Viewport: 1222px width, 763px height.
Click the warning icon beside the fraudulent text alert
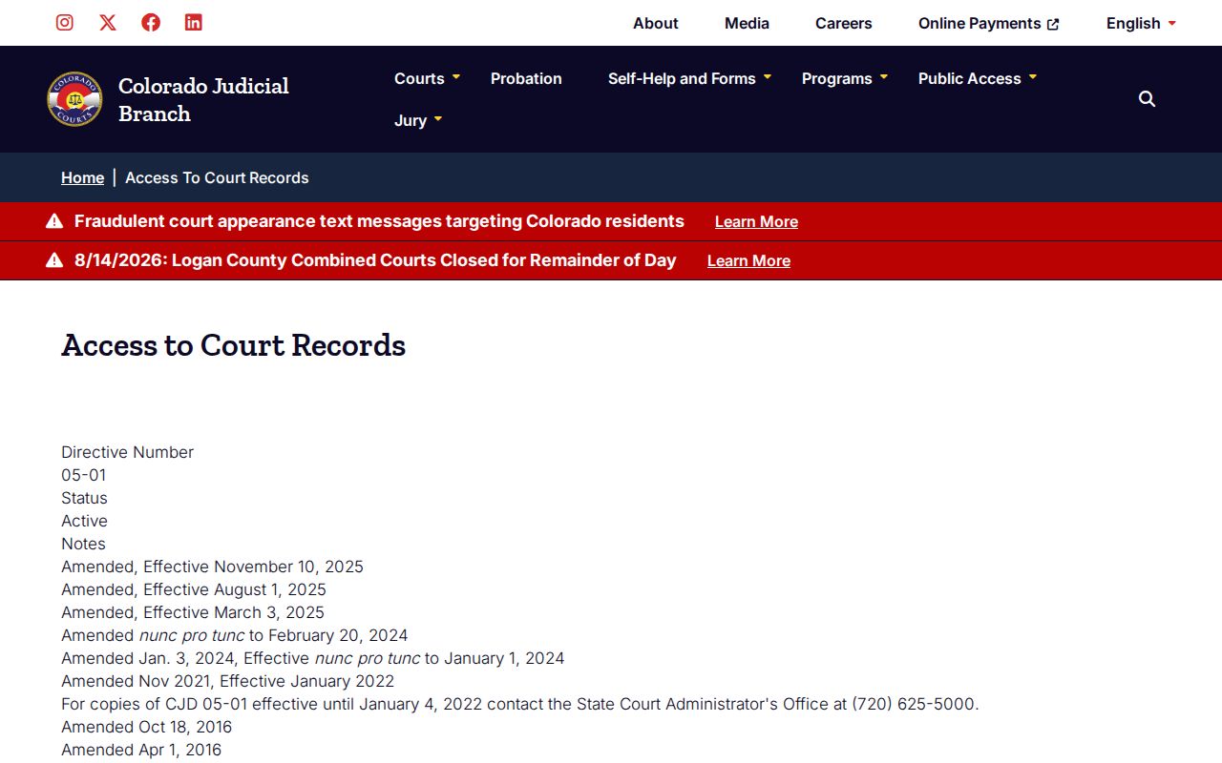[x=54, y=221]
